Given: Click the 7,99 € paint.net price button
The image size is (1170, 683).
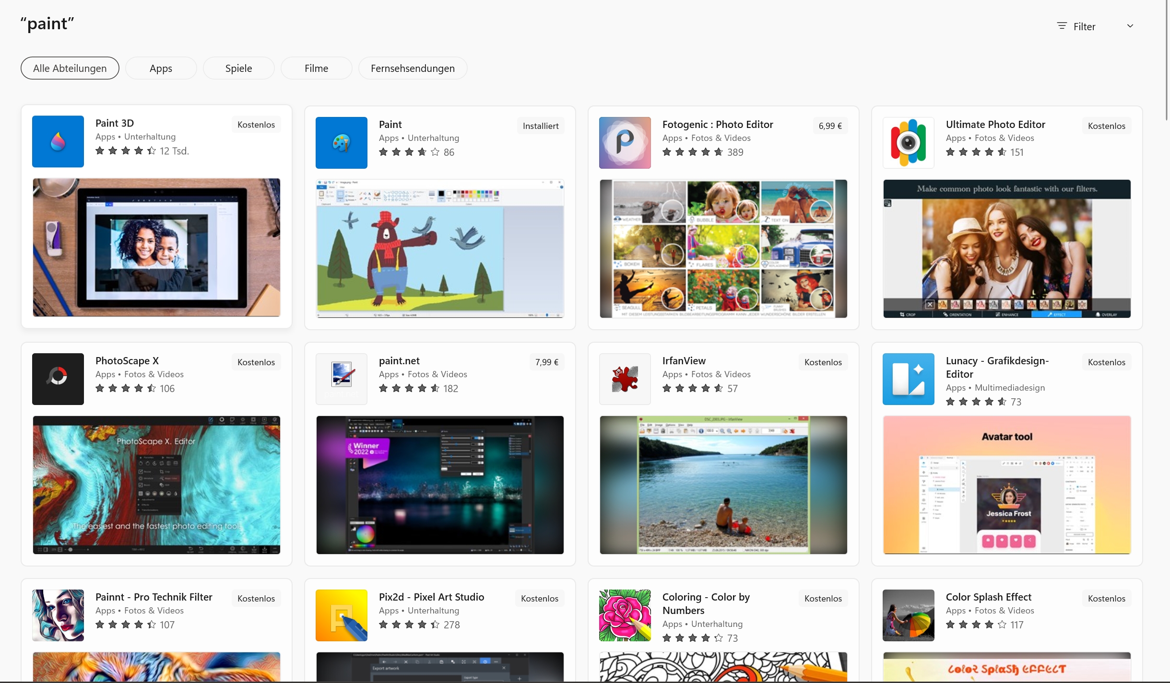Looking at the screenshot, I should point(546,362).
